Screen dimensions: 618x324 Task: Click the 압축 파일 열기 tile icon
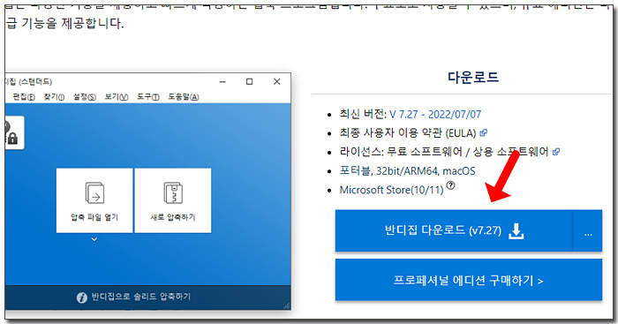pos(94,193)
